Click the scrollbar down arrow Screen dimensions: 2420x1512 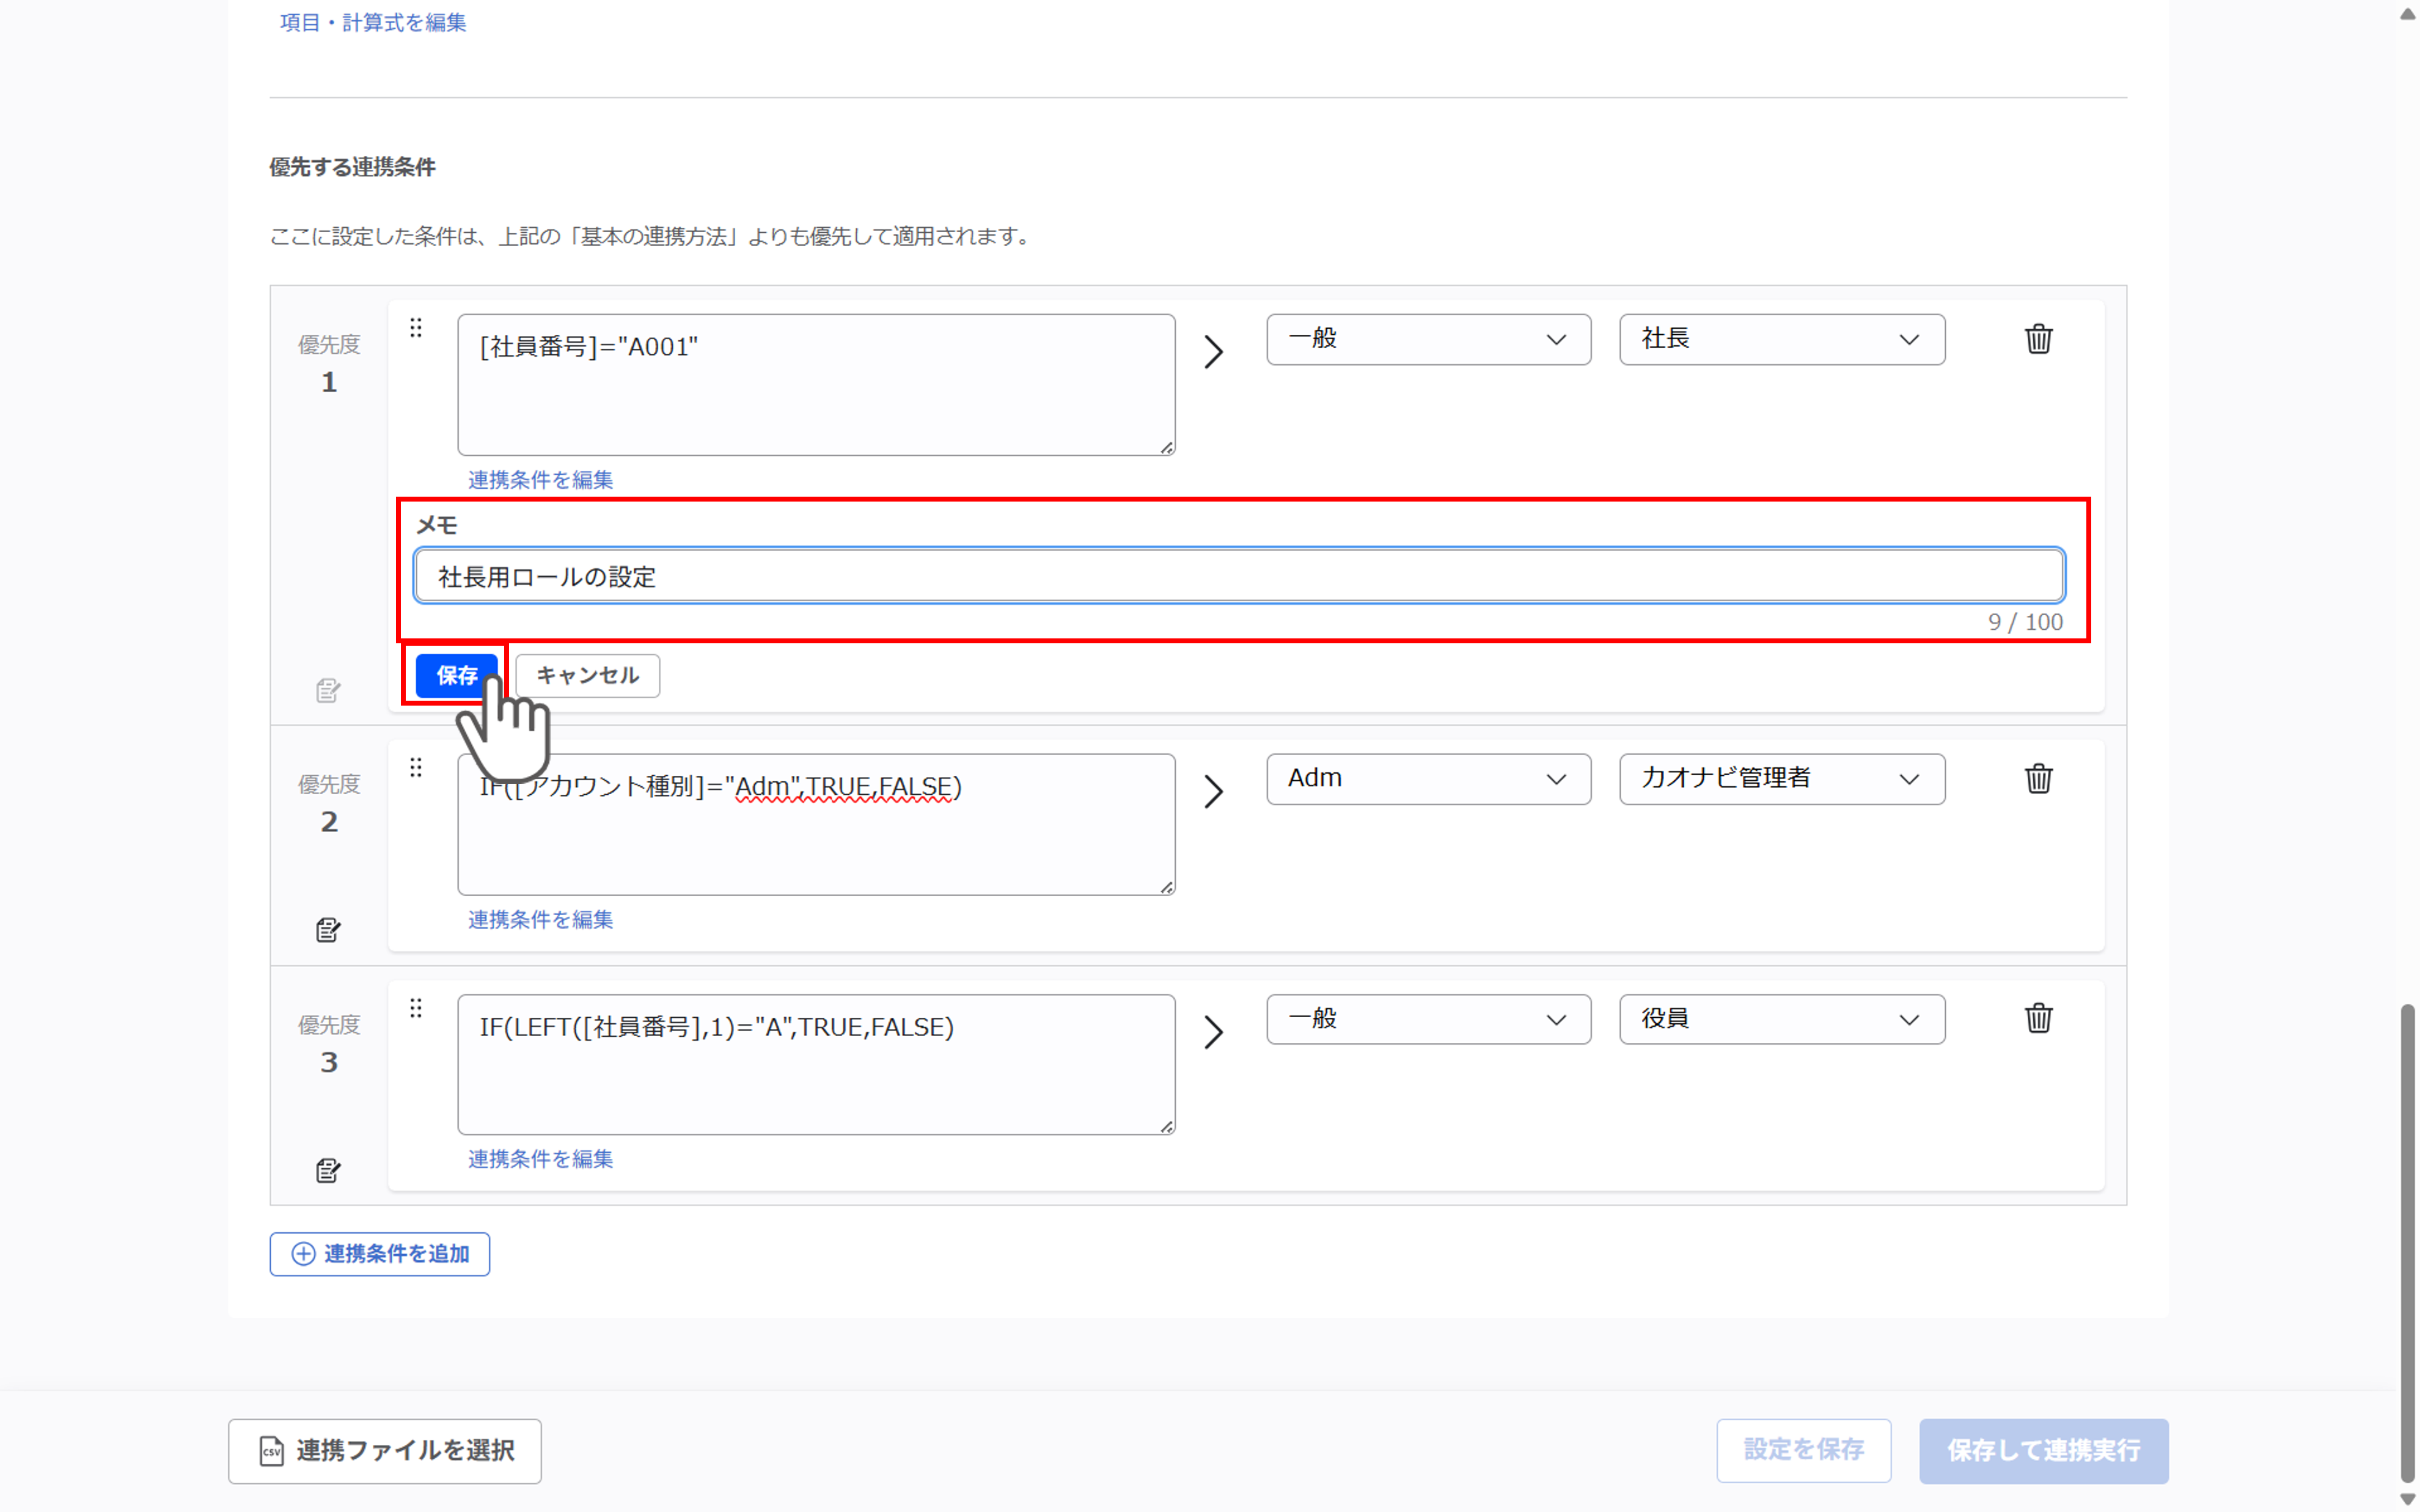[x=2407, y=1499]
